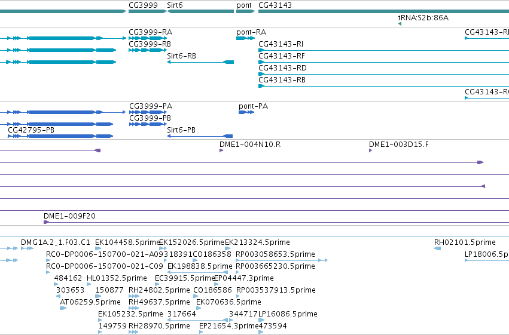Click the pont-RA transcript label

click(251, 32)
